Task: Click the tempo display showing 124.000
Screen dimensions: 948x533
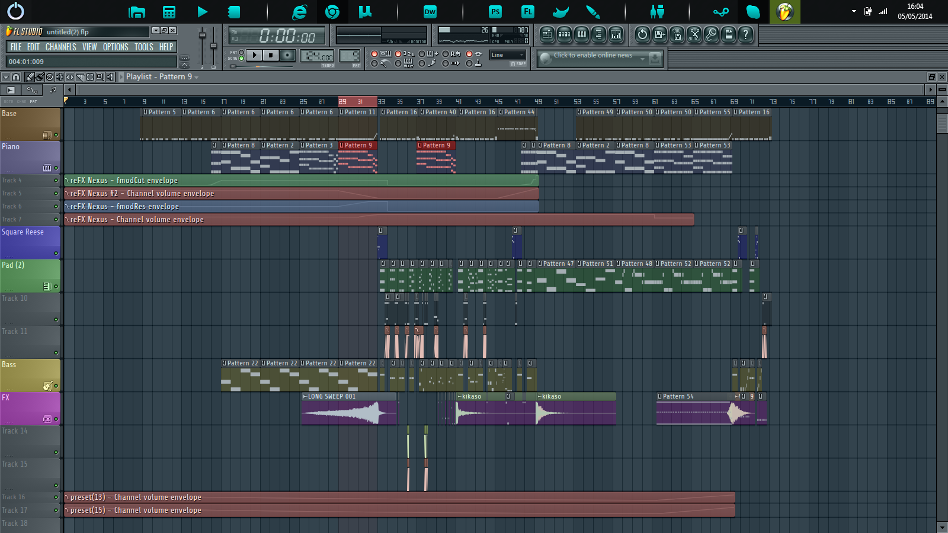Action: tap(317, 56)
